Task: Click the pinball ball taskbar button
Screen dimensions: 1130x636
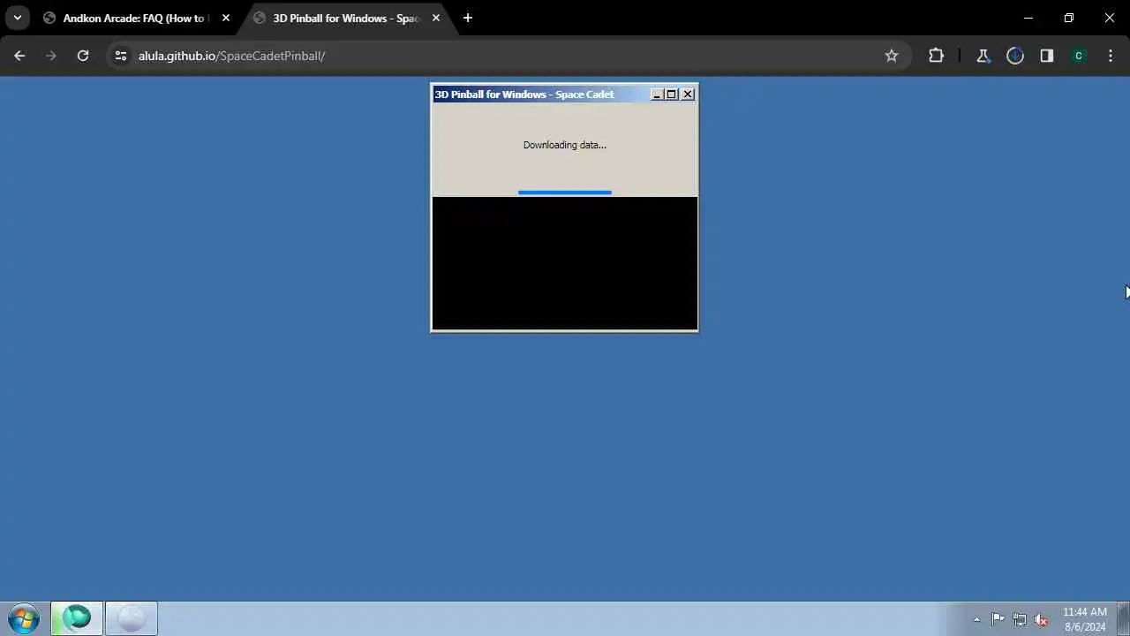Action: (132, 618)
